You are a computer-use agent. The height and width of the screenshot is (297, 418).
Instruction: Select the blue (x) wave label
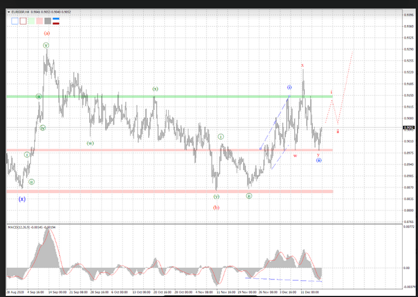[22, 199]
